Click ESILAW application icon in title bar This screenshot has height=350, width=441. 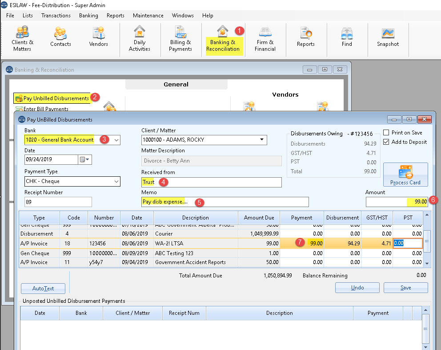coord(4,5)
